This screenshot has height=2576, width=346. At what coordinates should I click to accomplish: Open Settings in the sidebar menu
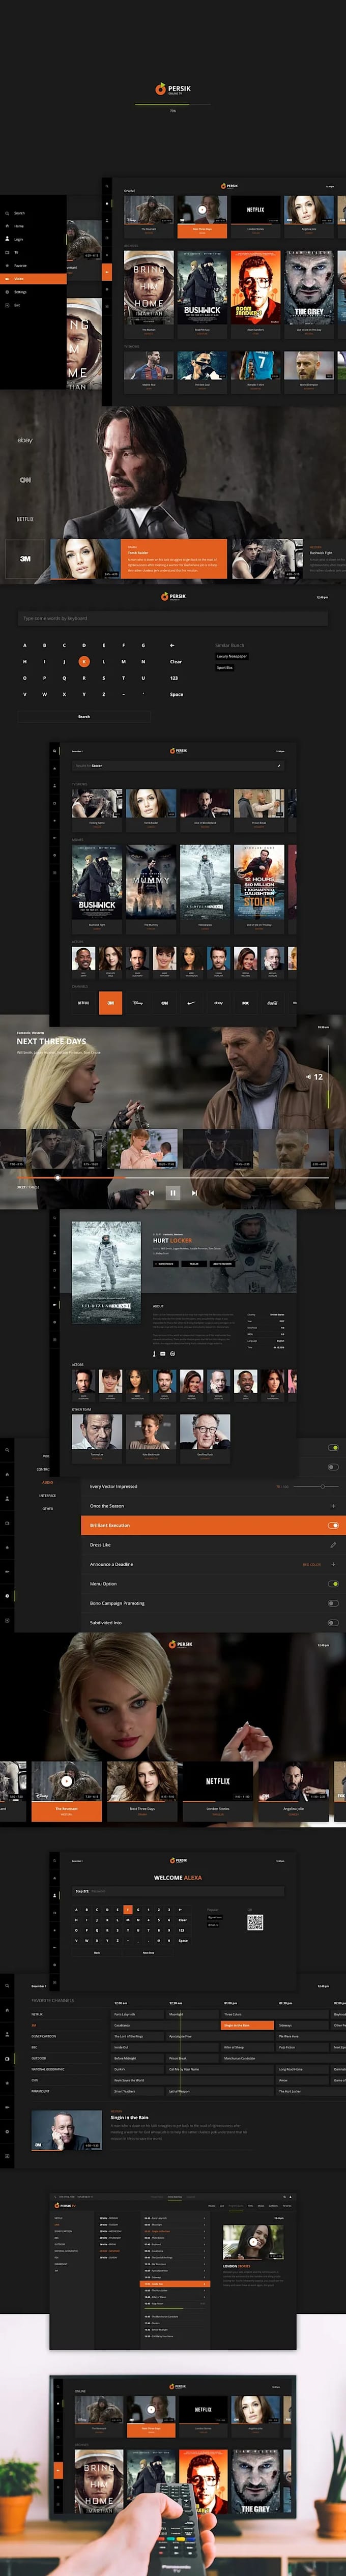click(20, 292)
